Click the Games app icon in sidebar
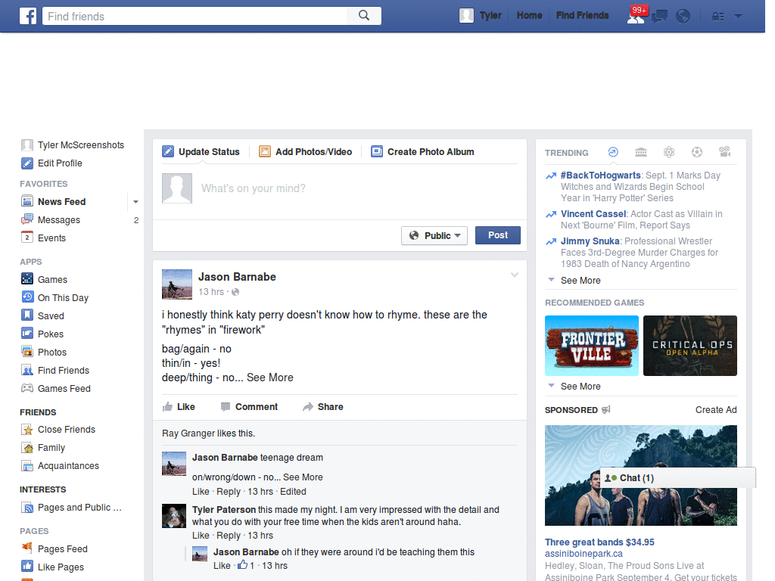This screenshot has width=775, height=581. click(x=27, y=278)
